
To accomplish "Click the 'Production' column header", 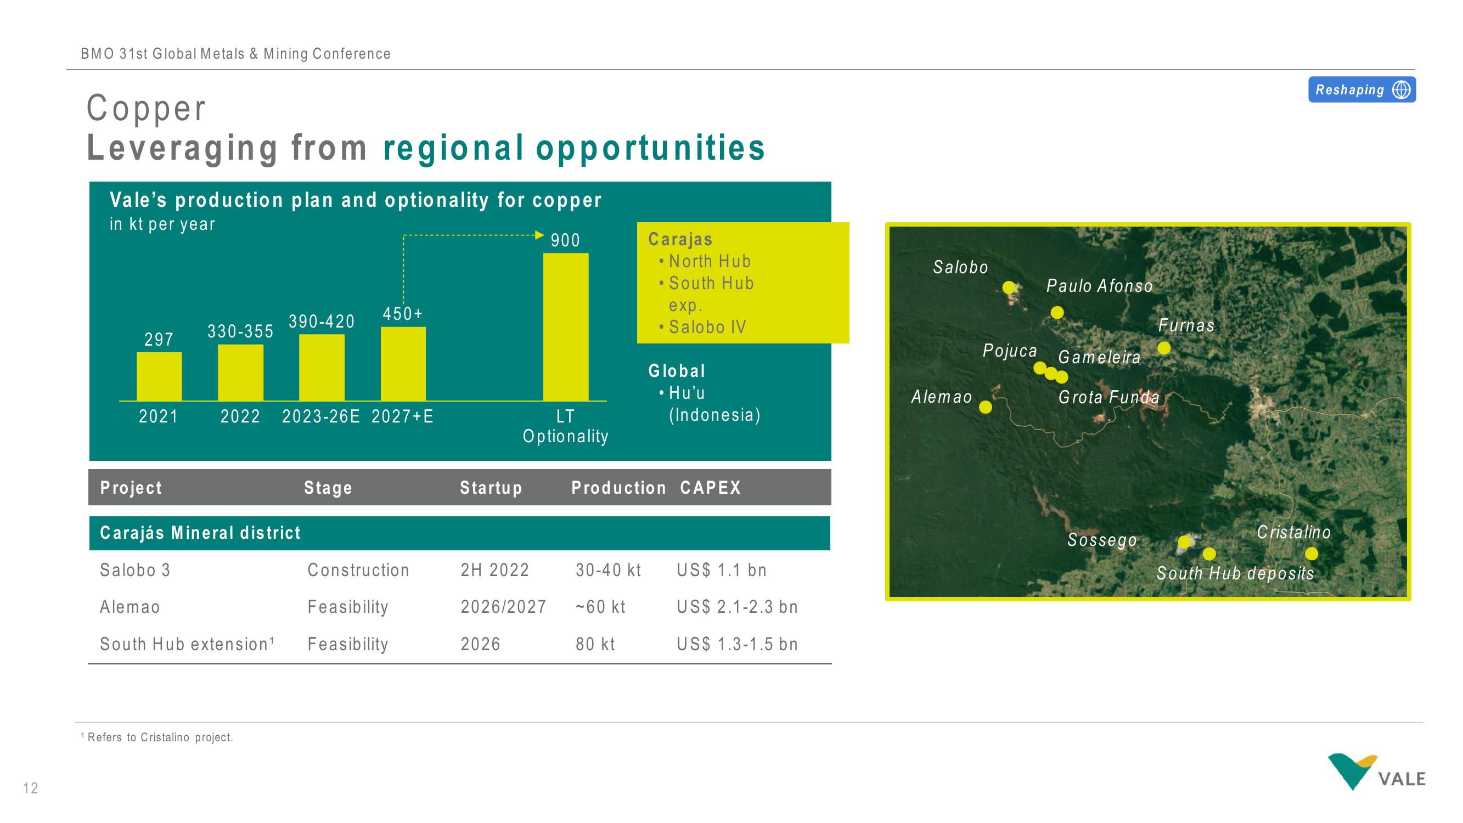I will coord(618,488).
